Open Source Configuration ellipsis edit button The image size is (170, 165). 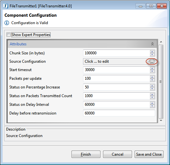click(x=152, y=61)
